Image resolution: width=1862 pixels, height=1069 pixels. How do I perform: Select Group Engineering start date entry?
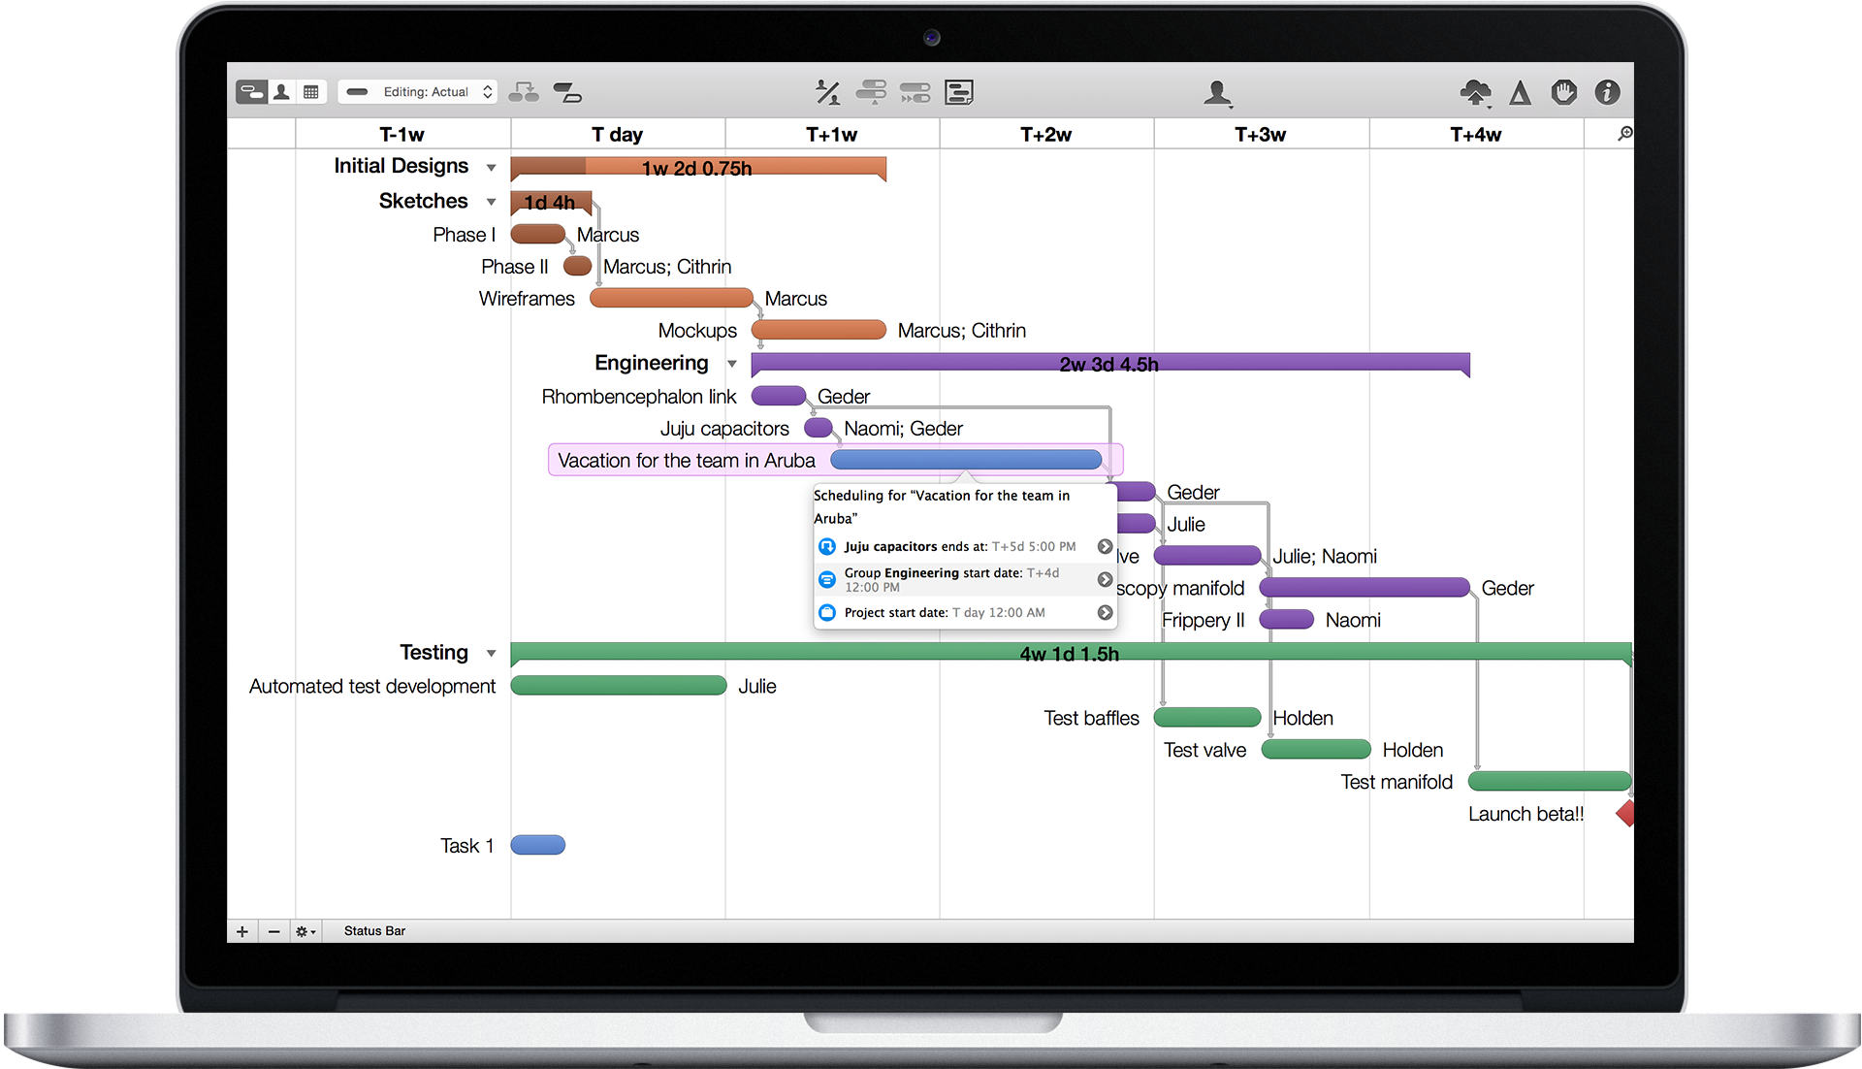pyautogui.click(x=965, y=580)
